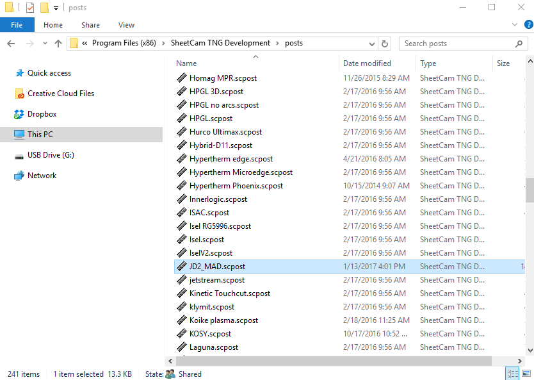Click the vertical scrollbar down arrow
This screenshot has width=534, height=380.
530,351
